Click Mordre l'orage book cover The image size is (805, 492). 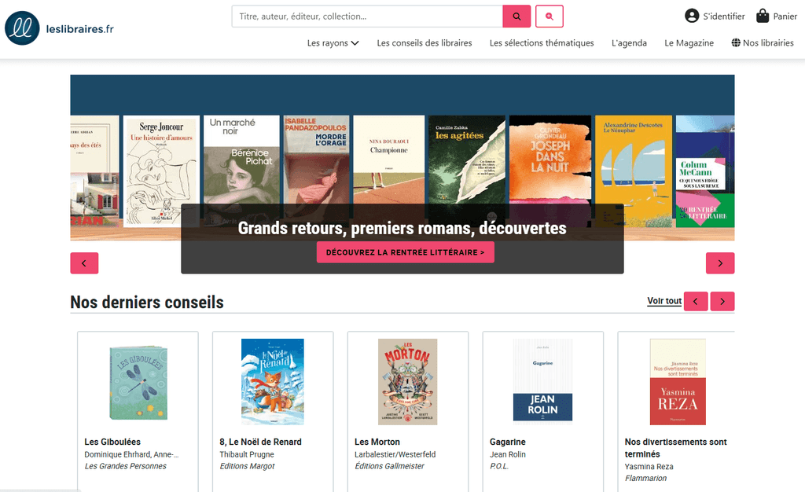(x=316, y=160)
